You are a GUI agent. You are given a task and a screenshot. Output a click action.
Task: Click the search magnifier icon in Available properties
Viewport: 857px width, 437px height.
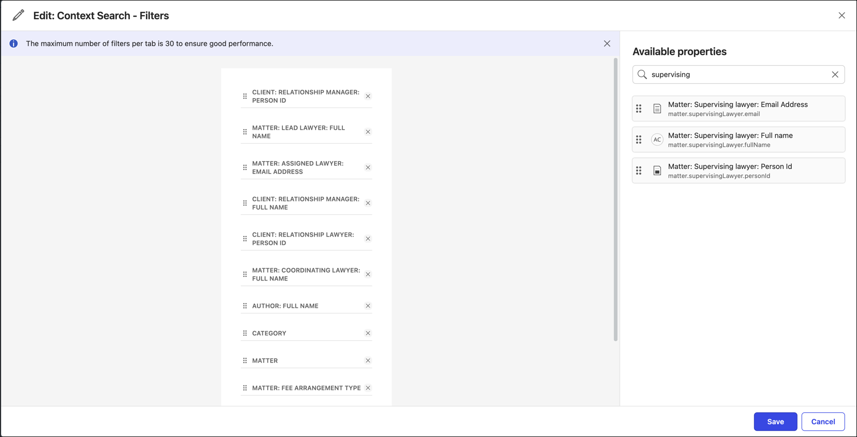pyautogui.click(x=642, y=74)
